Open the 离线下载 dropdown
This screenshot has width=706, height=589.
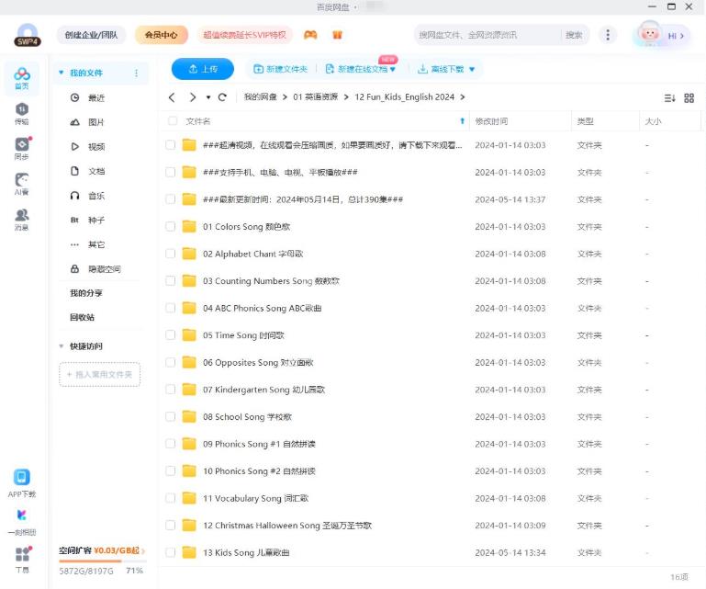pos(472,70)
